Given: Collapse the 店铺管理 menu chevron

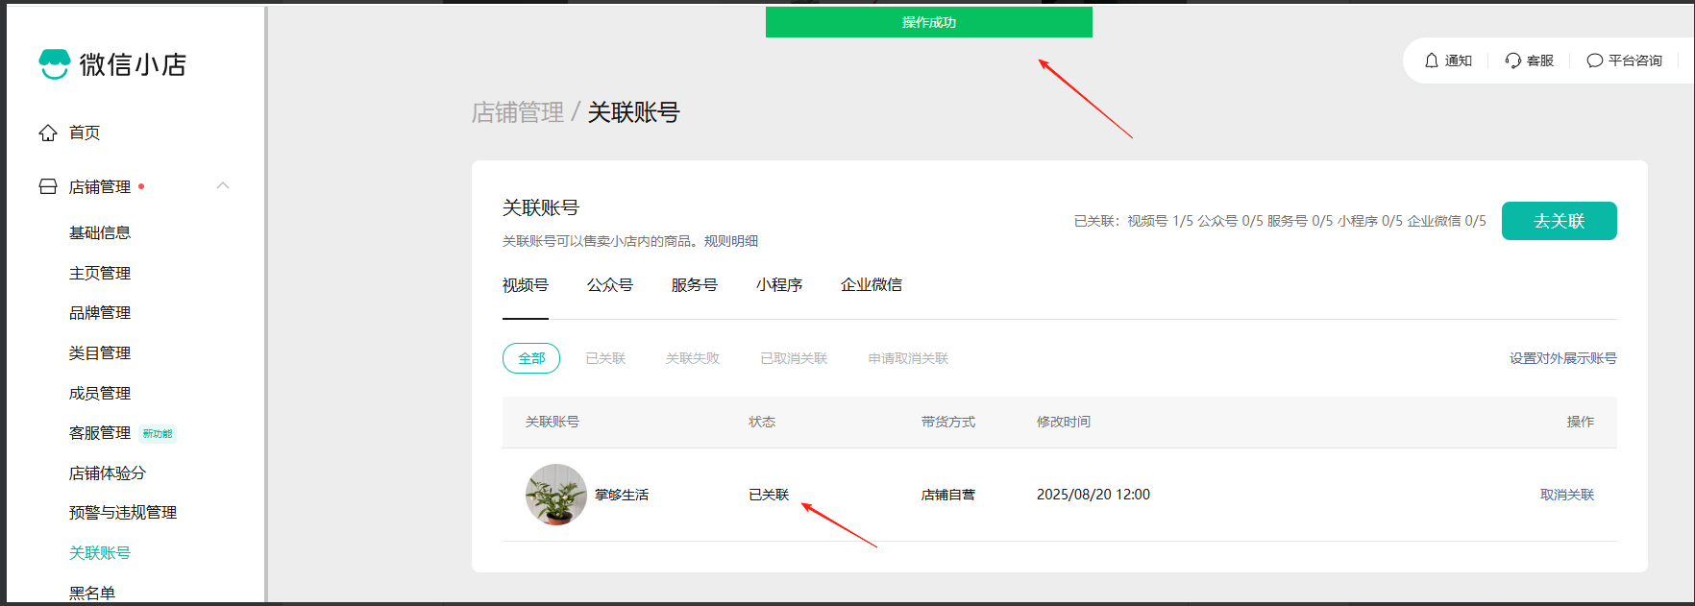Looking at the screenshot, I should pos(223,185).
